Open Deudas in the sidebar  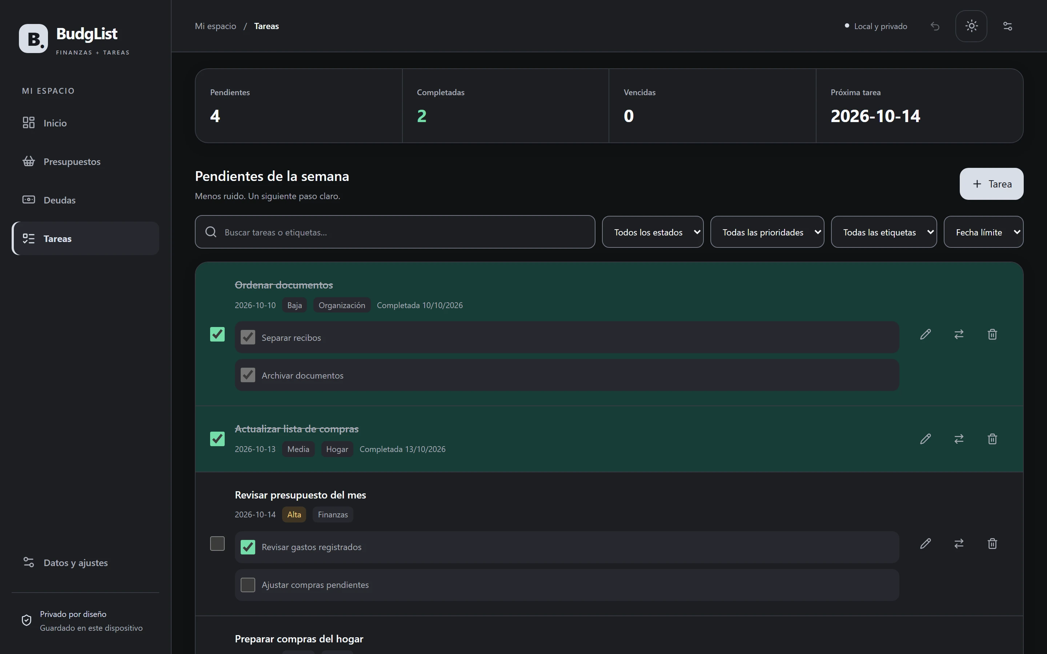pyautogui.click(x=85, y=200)
